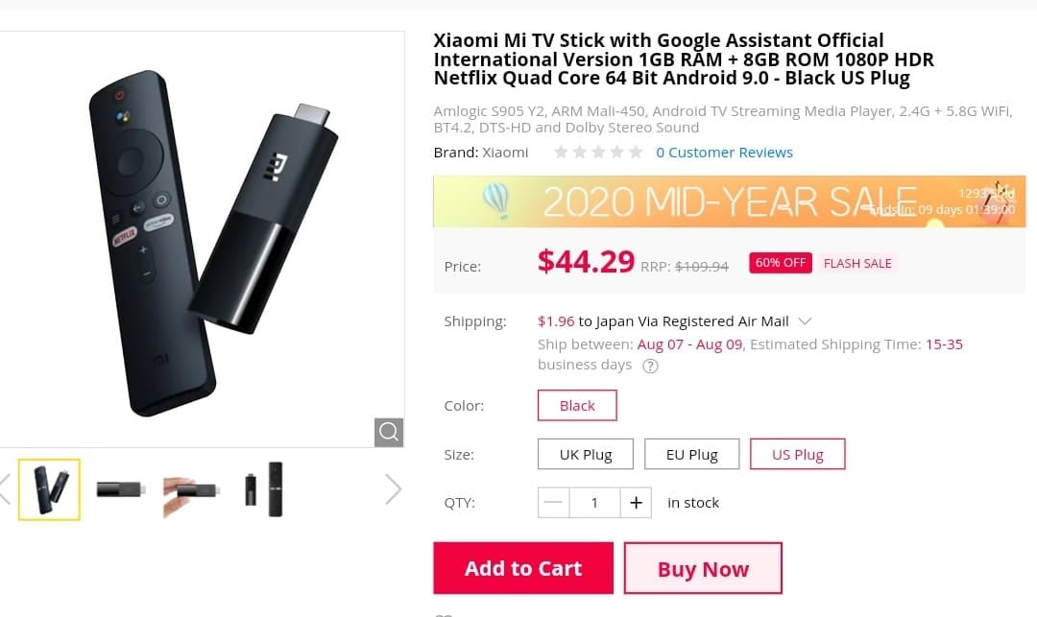This screenshot has height=617, width=1037.
Task: Increase quantity with plus button
Action: [x=635, y=502]
